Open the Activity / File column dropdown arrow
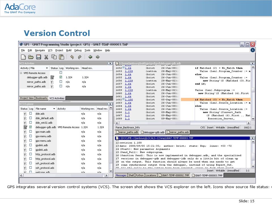272x204 pixels. point(47,68)
